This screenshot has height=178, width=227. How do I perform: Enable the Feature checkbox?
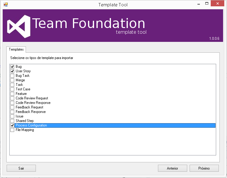tap(12, 94)
